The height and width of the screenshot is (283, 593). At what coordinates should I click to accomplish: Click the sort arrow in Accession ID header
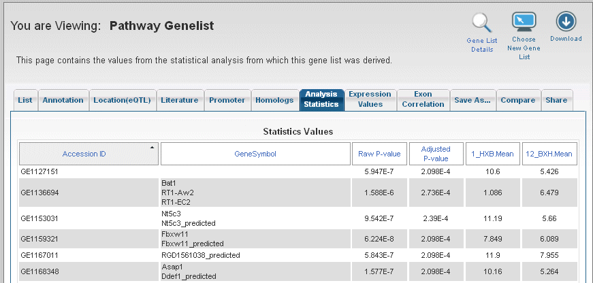pos(153,148)
